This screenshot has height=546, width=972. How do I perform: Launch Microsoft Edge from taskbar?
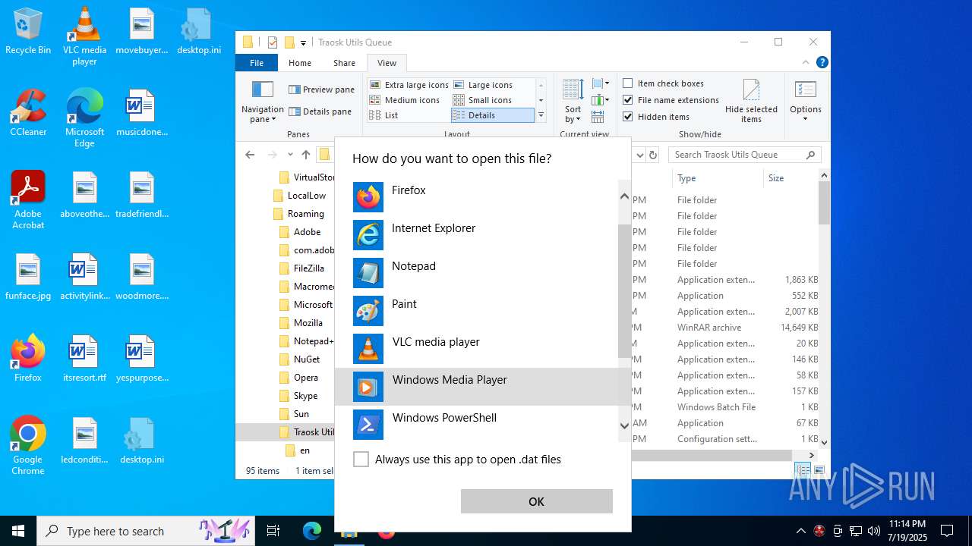coord(312,532)
